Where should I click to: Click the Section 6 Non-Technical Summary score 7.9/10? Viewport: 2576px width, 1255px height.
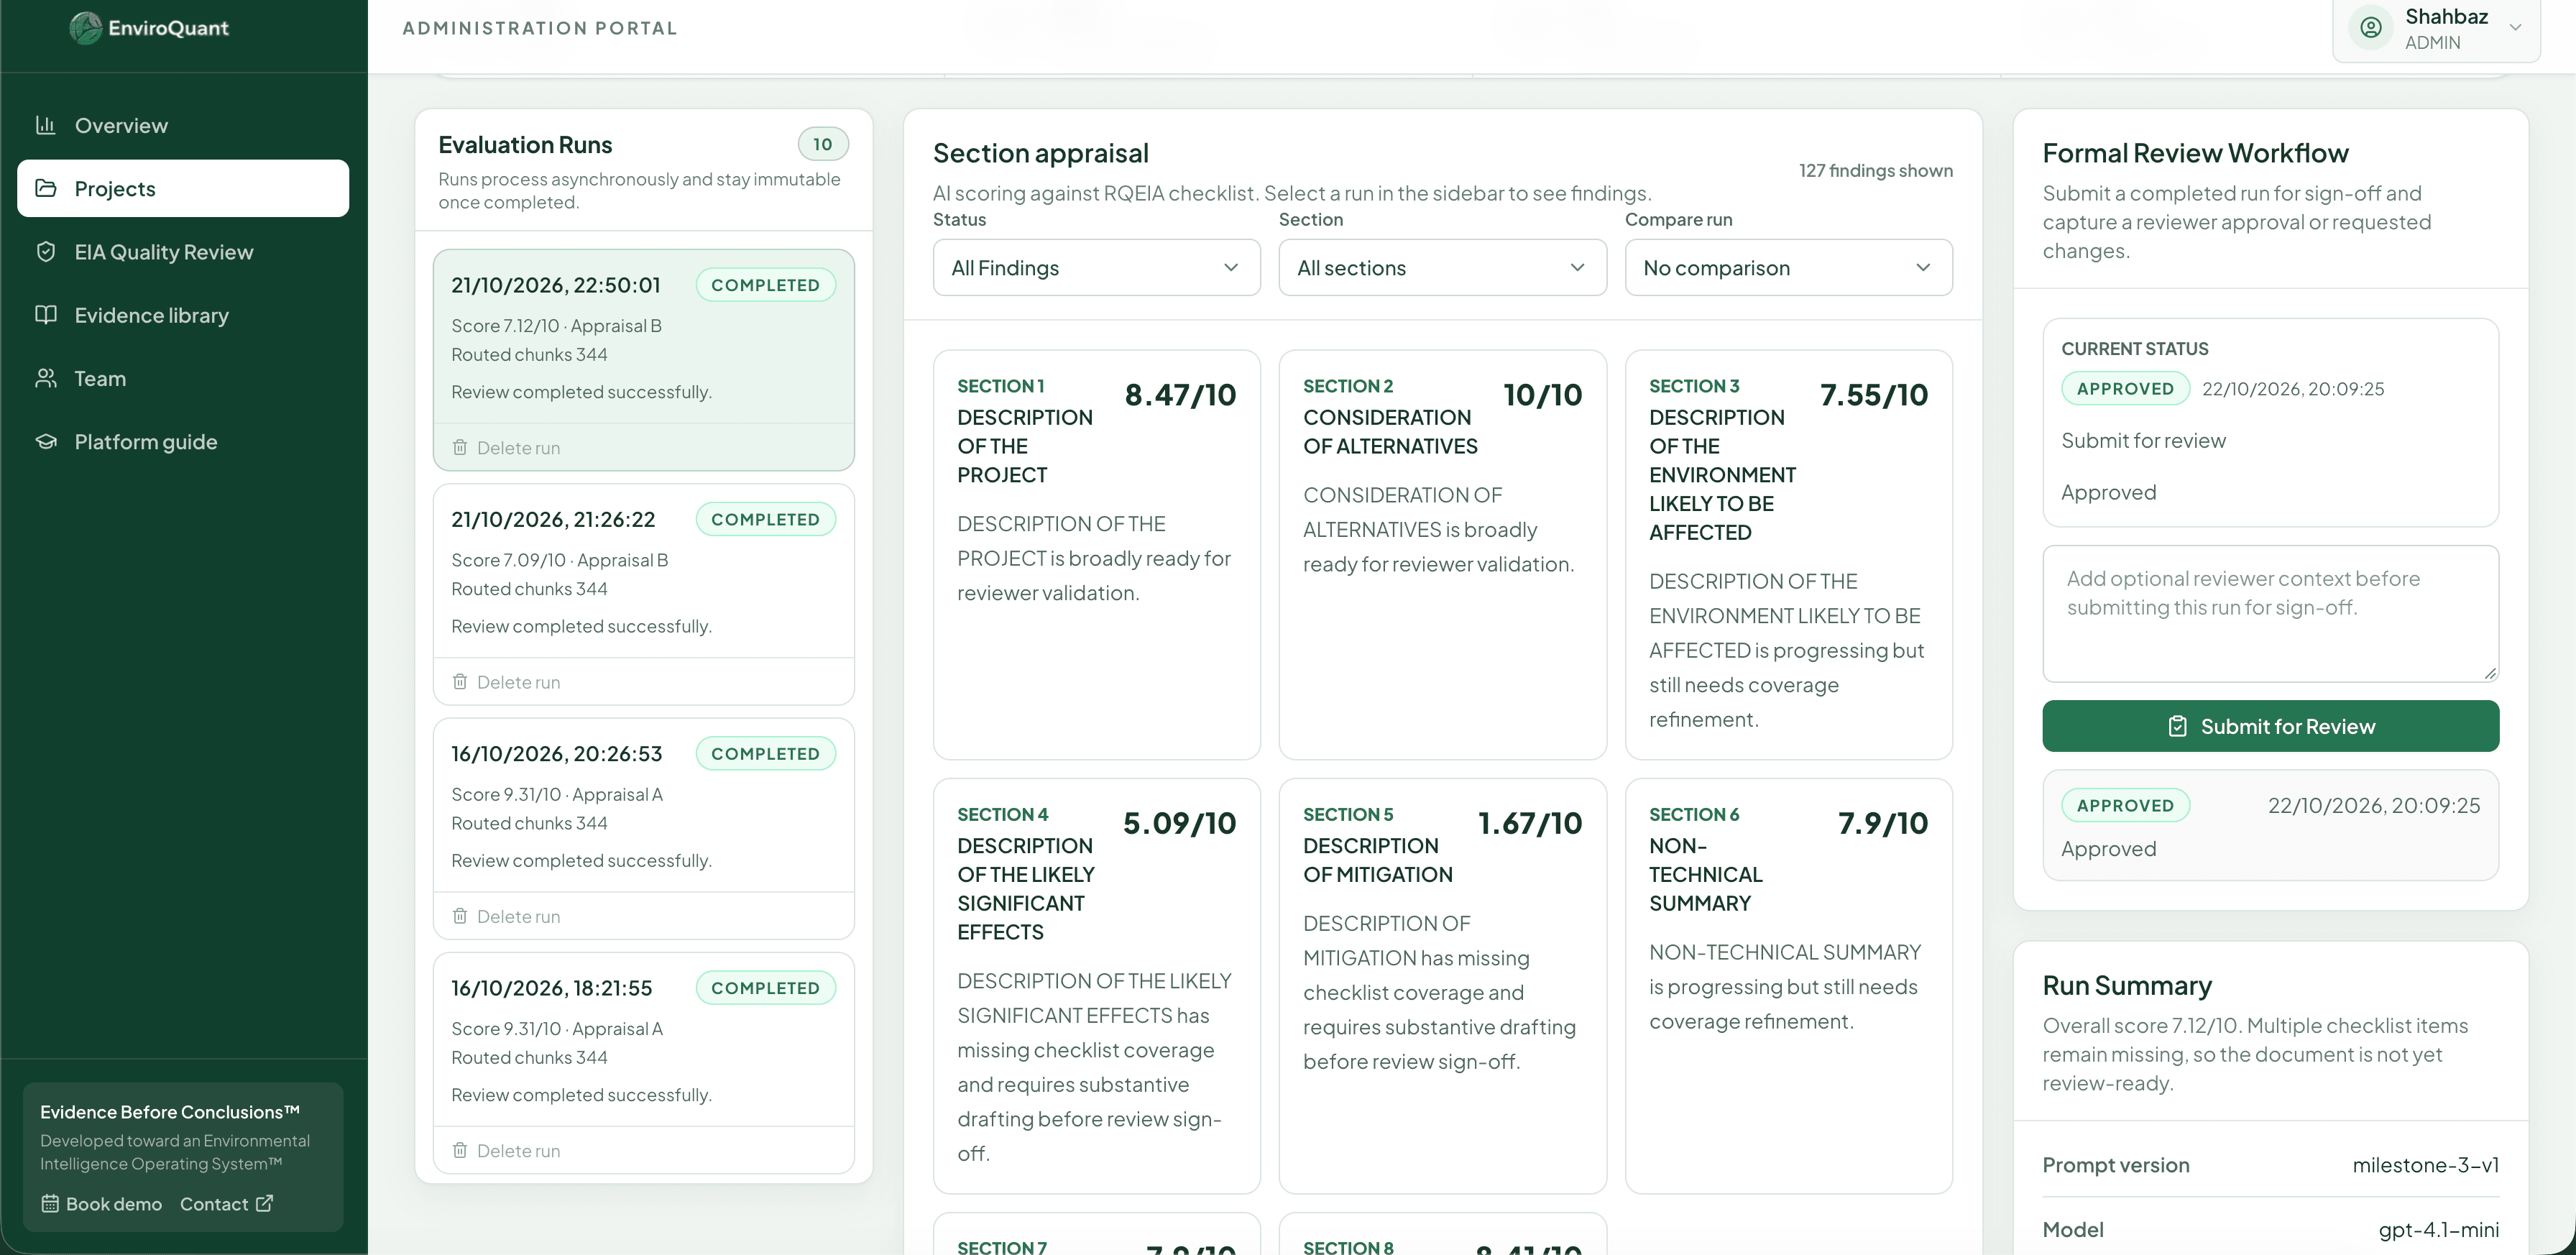pos(1882,823)
